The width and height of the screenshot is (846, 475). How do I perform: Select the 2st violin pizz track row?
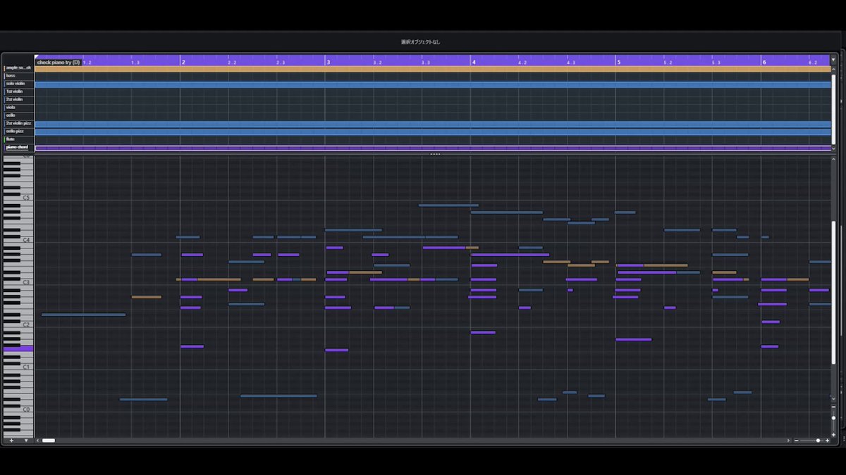click(18, 123)
